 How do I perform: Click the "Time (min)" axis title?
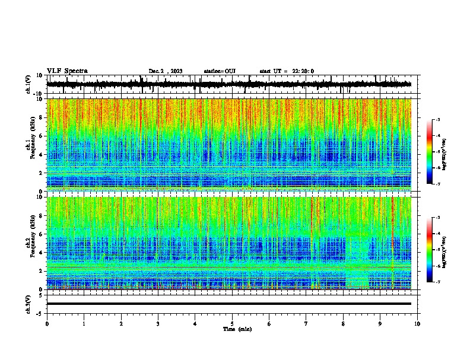(237, 329)
